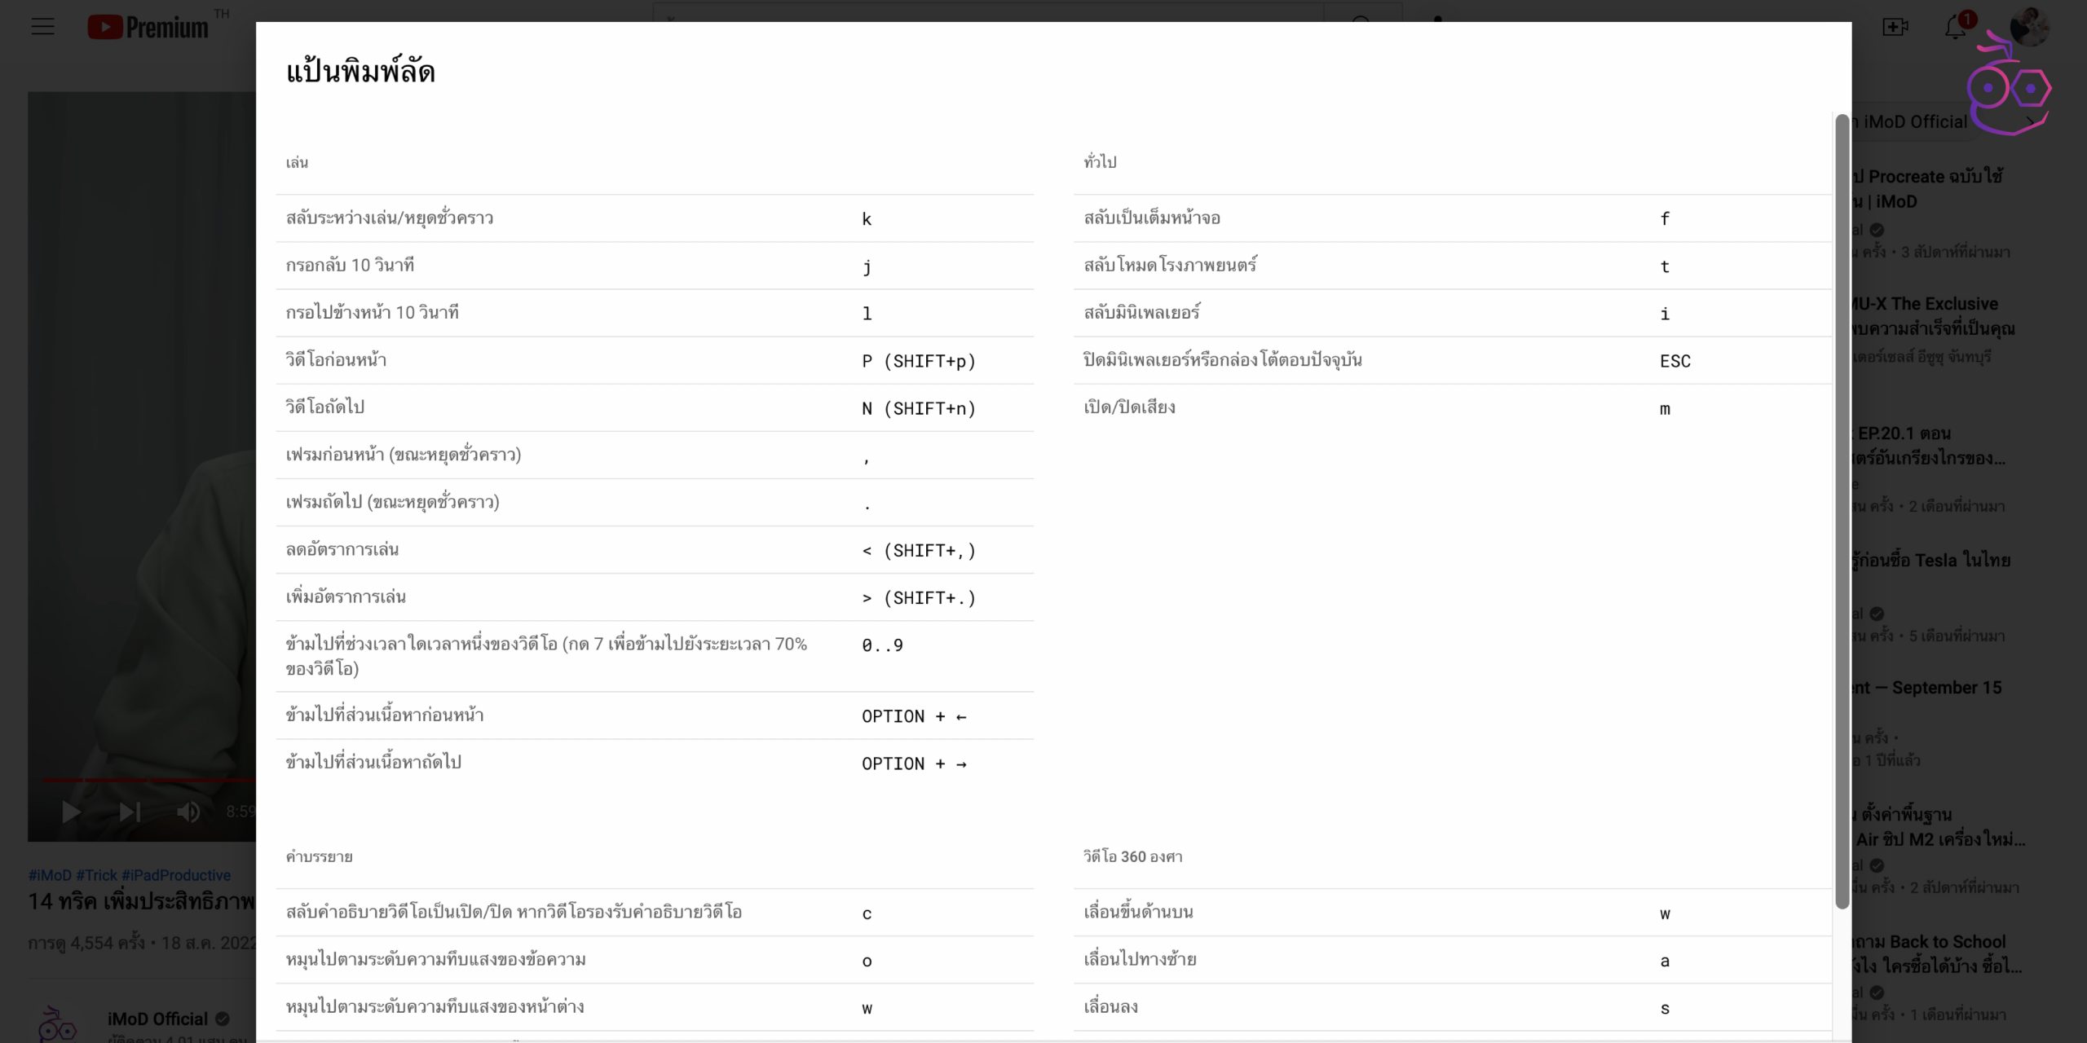2087x1043 pixels.
Task: Mute the video volume speaker icon
Action: coord(188,812)
